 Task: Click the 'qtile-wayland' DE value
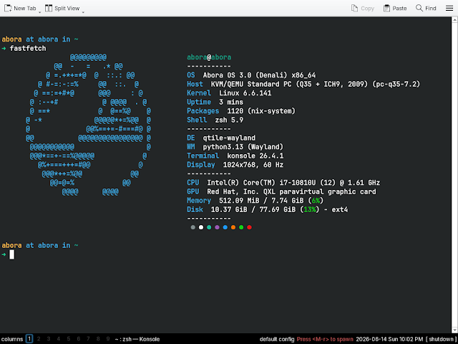click(x=229, y=138)
